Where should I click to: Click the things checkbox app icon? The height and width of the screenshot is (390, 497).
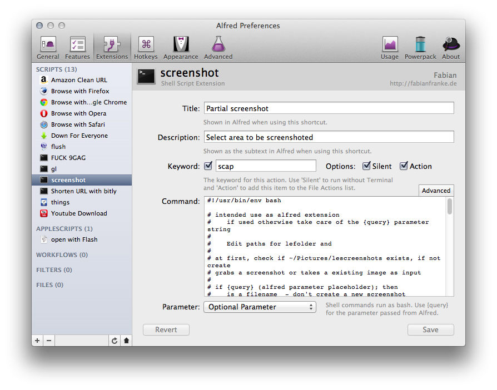click(44, 202)
